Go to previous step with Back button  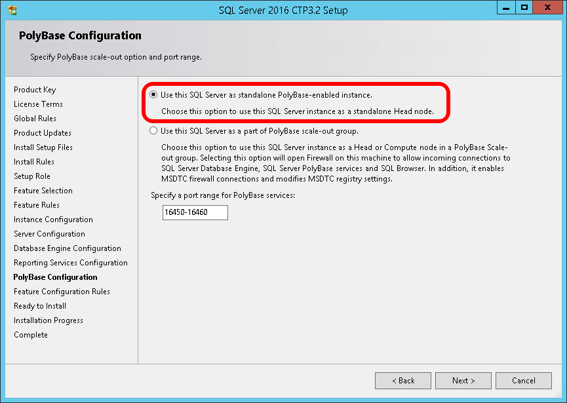403,381
